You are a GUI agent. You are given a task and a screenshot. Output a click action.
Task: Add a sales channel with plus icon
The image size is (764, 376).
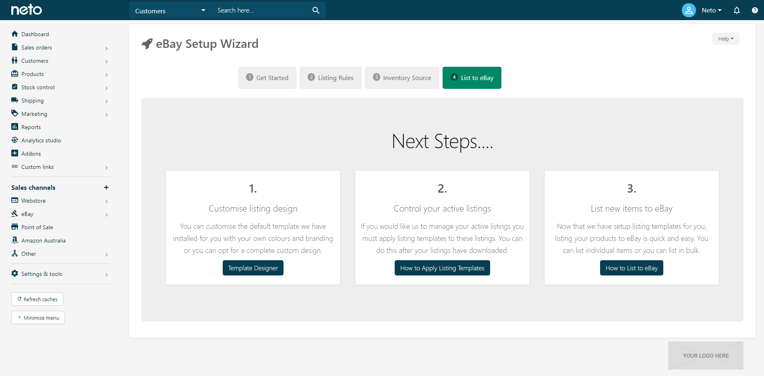click(106, 187)
